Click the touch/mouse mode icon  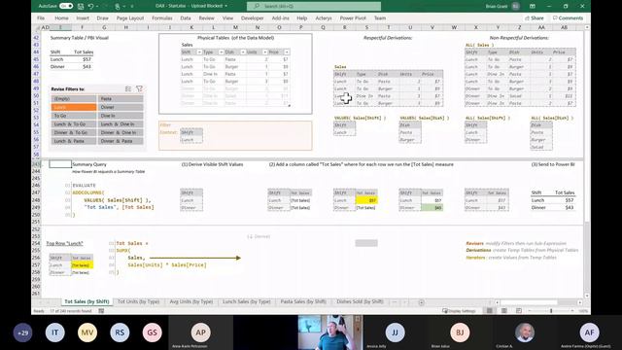[118, 7]
